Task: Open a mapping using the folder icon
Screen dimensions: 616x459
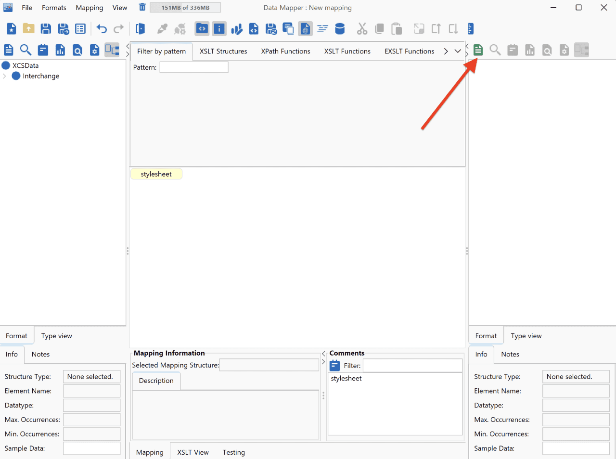Action: [28, 29]
